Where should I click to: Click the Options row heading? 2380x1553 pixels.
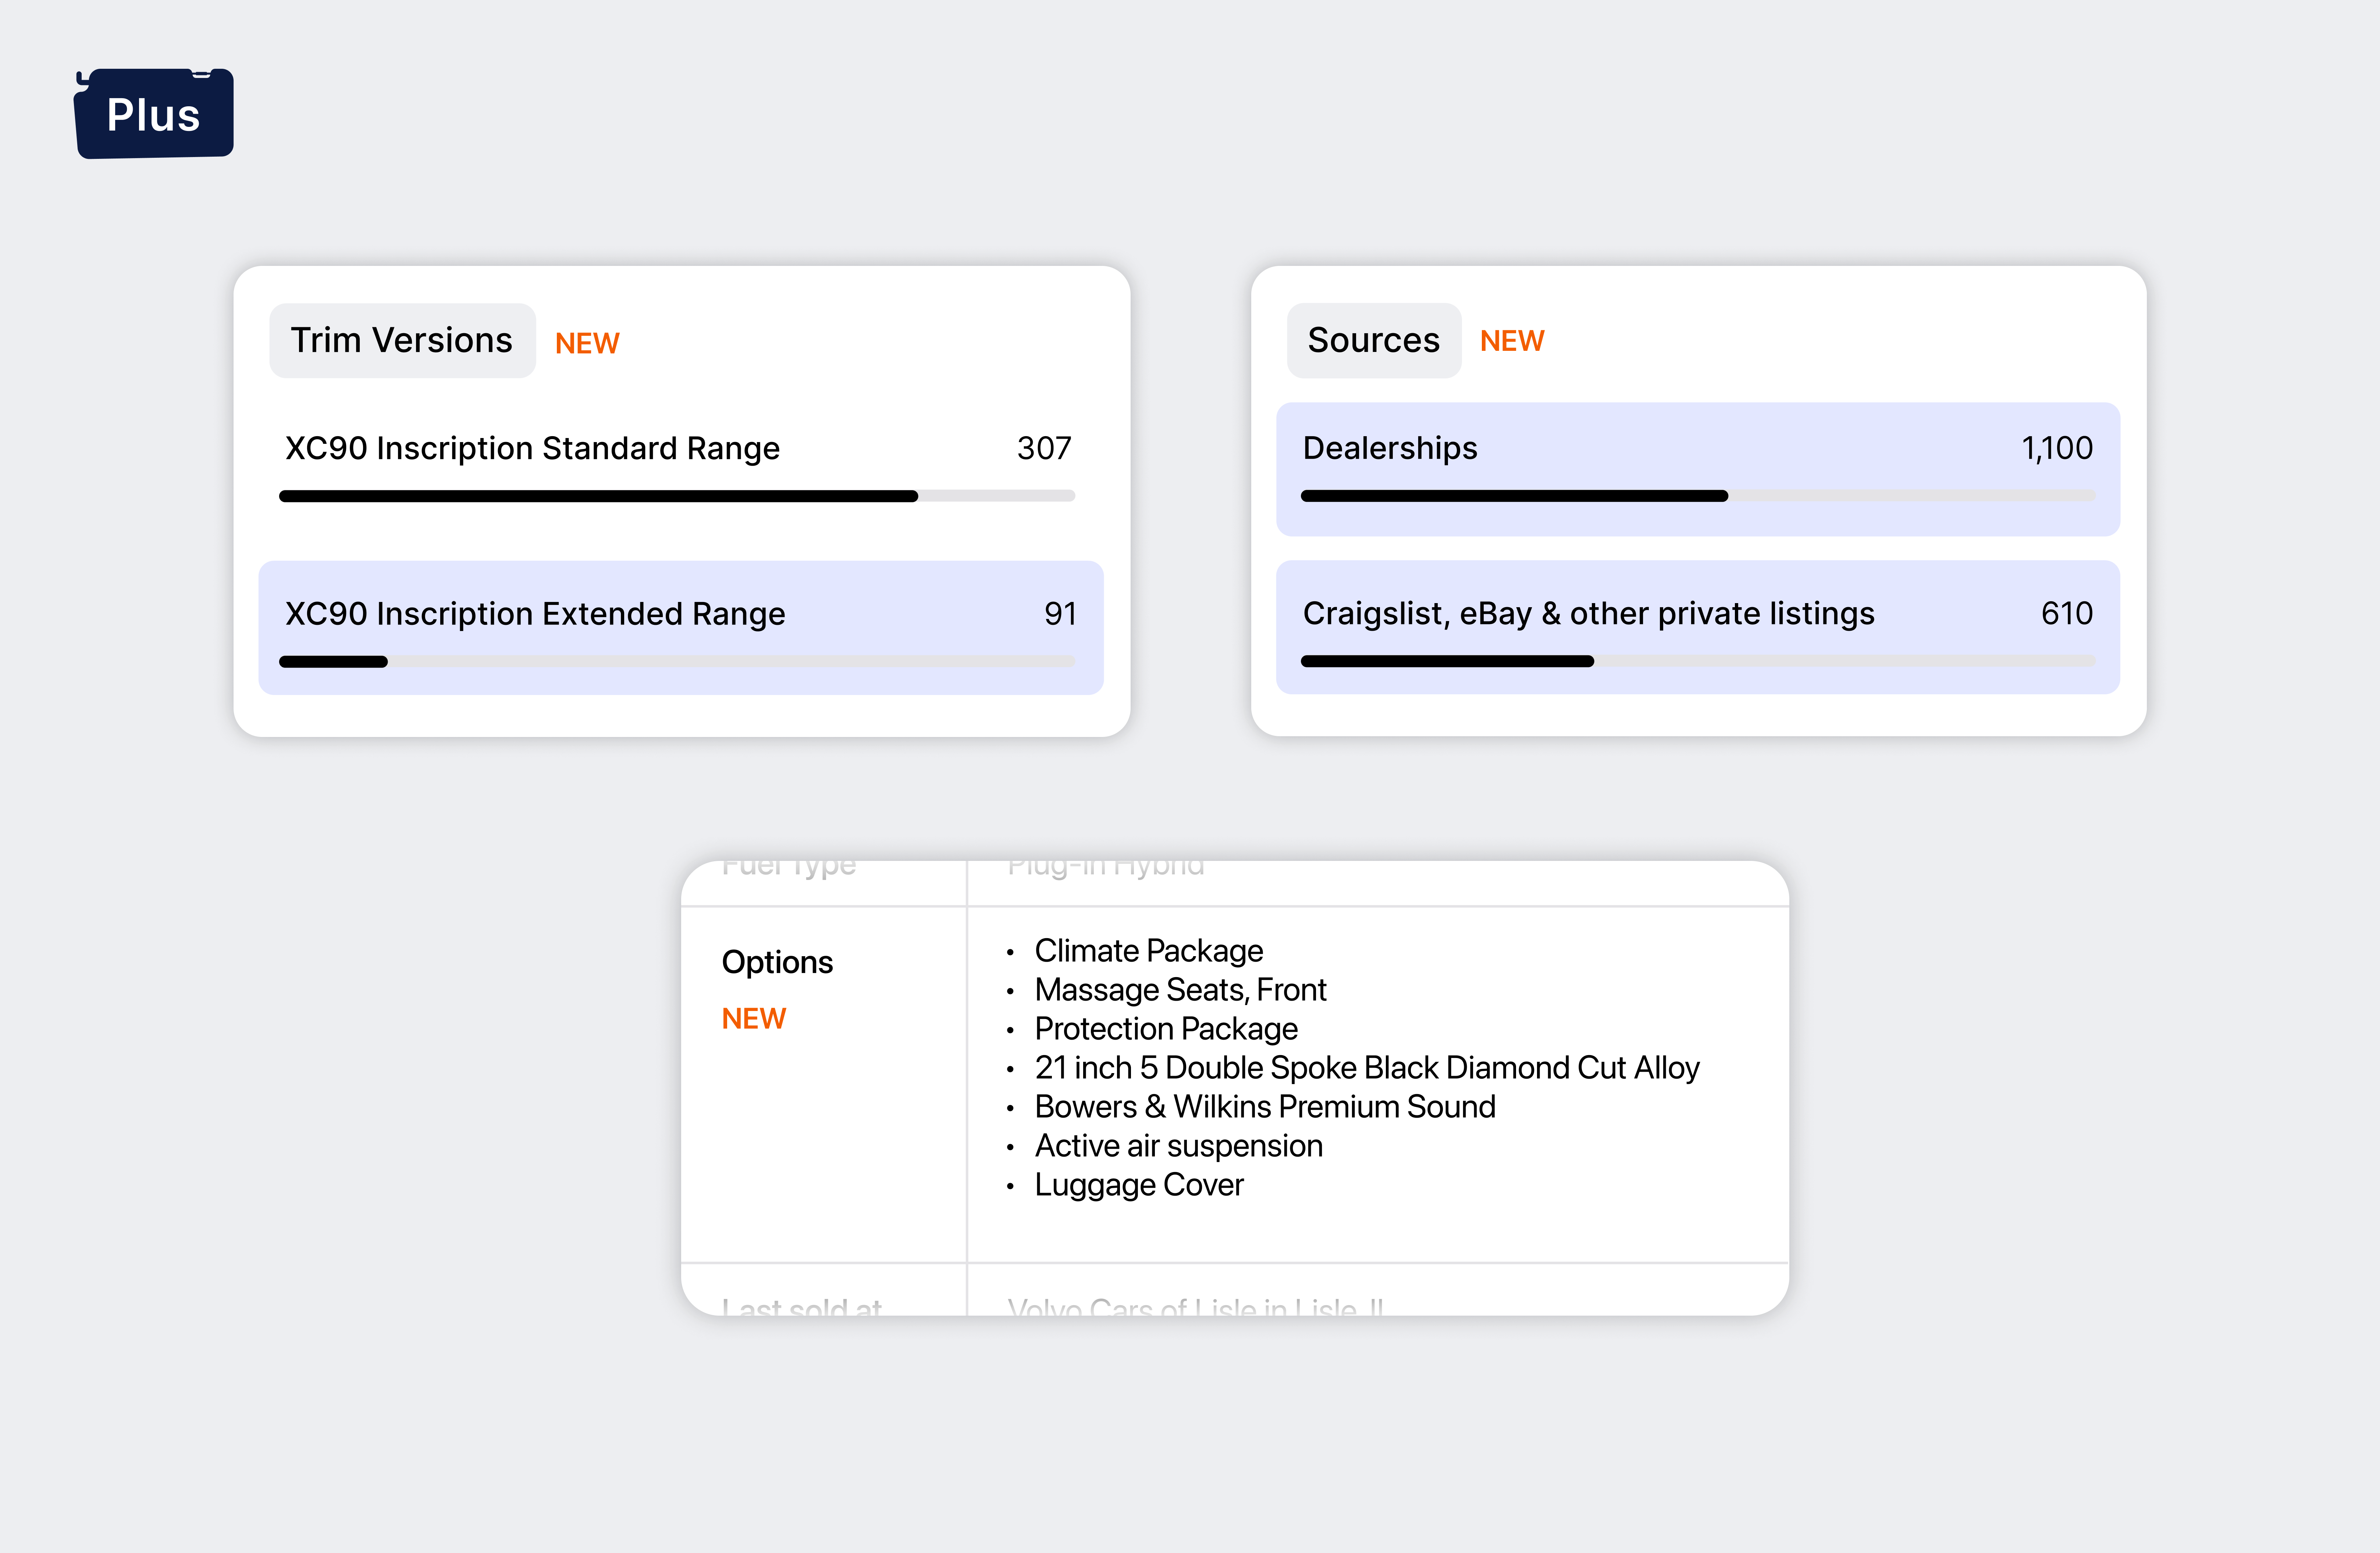pos(777,962)
